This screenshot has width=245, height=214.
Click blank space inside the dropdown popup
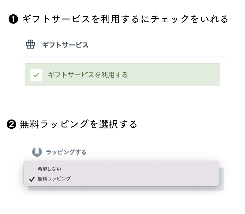tap(141, 173)
